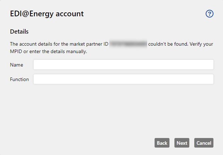Go to the previous step with Back
The width and height of the screenshot is (223, 155).
[162, 143]
